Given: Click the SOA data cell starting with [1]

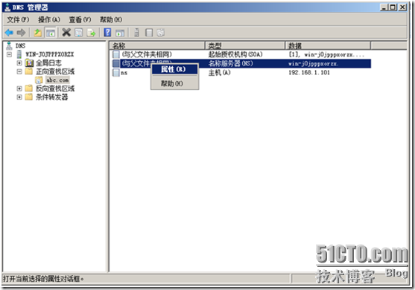Looking at the screenshot, I should (x=326, y=55).
